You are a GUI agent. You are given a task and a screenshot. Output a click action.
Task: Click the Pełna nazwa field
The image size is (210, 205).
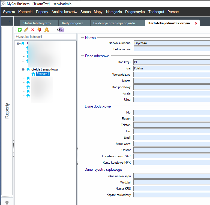(172, 49)
